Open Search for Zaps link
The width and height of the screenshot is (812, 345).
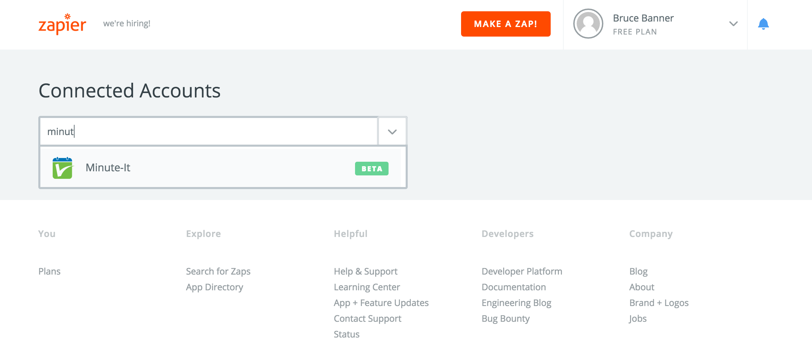coord(218,271)
